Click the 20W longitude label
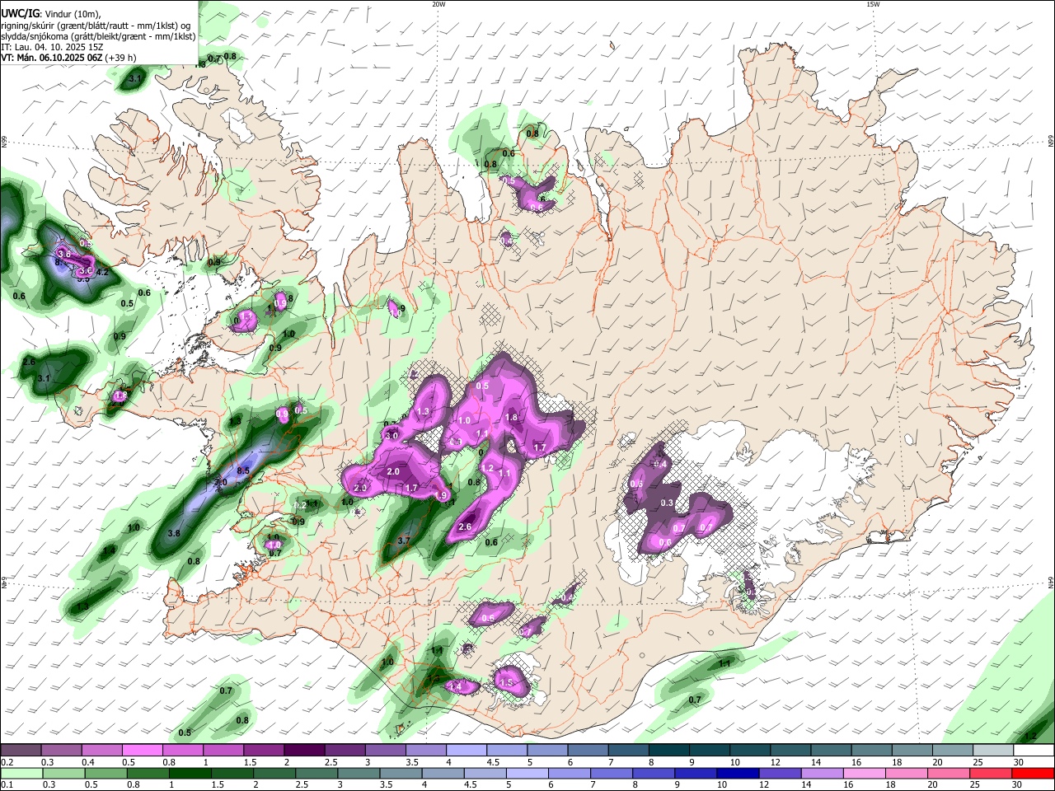Image resolution: width=1055 pixels, height=791 pixels. pyautogui.click(x=438, y=4)
